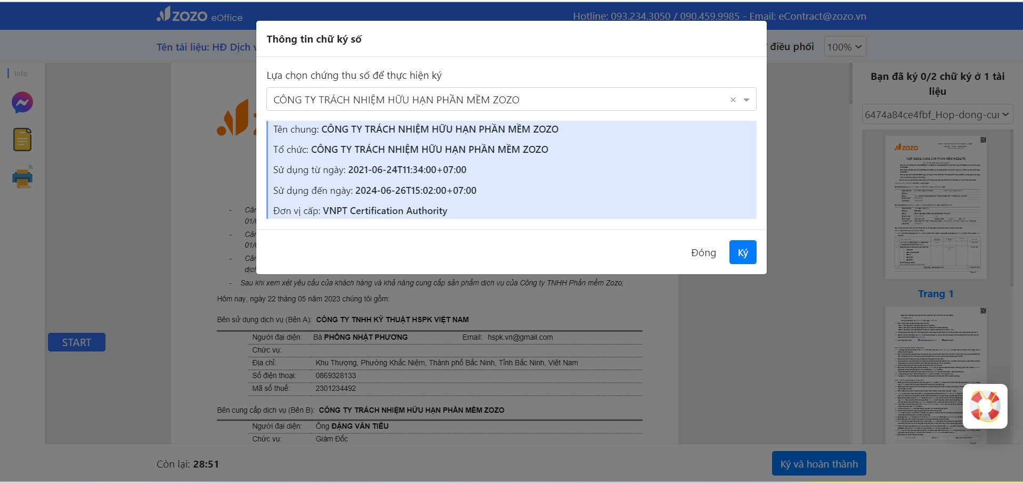Click the Tên tài liệu document title
The height and width of the screenshot is (483, 1023).
coord(206,47)
